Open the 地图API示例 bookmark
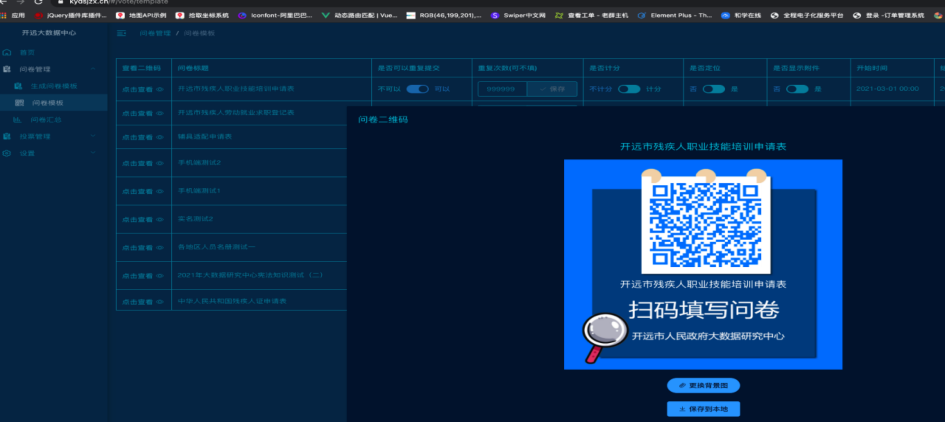Screen dimensions: 945x422 click(x=141, y=15)
